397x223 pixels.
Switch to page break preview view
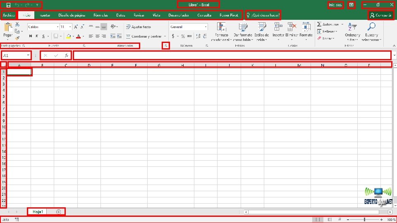[x=340, y=219]
